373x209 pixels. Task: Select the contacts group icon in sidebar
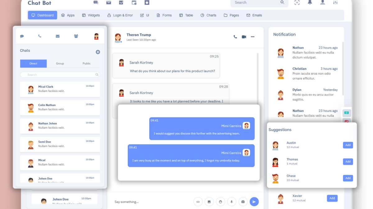pos(76,36)
